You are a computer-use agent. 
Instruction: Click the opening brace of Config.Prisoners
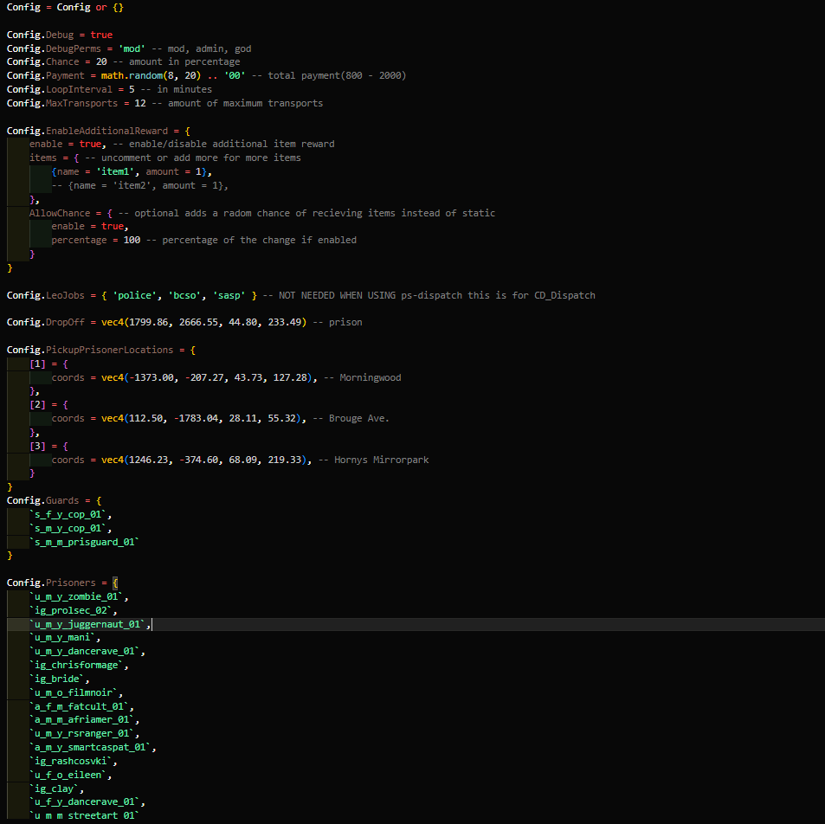pos(113,583)
